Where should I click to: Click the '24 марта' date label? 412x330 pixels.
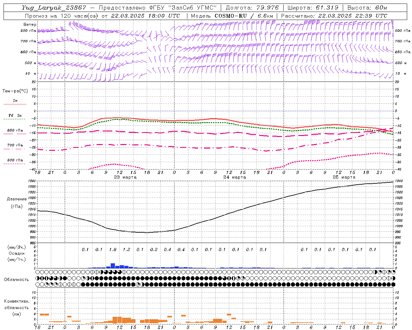(x=235, y=177)
